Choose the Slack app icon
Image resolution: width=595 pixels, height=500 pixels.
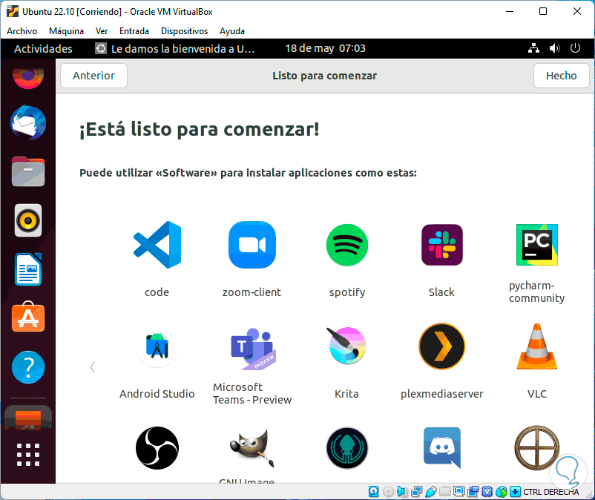441,245
